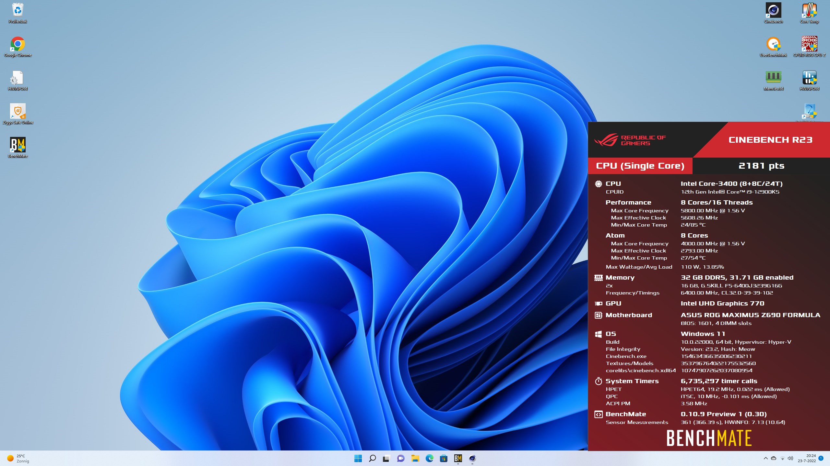
Task: Open taskbar Search magnifier
Action: coord(372,458)
